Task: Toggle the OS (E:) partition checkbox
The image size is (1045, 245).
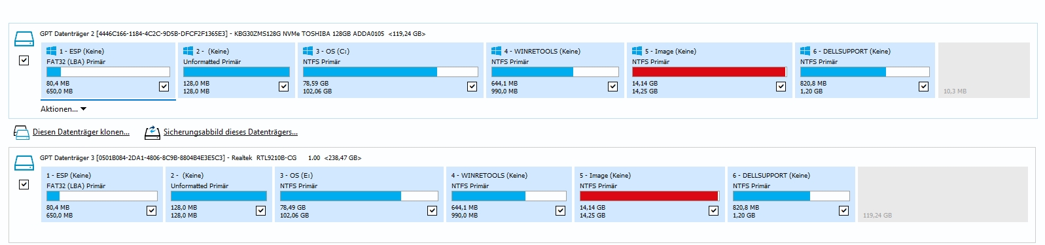Action: coord(432,210)
